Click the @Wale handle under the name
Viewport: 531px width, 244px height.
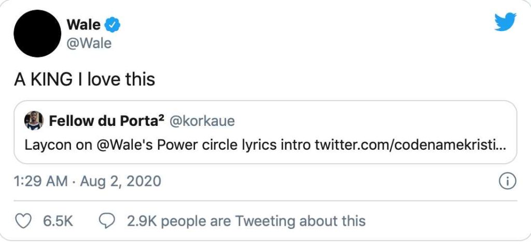89,43
